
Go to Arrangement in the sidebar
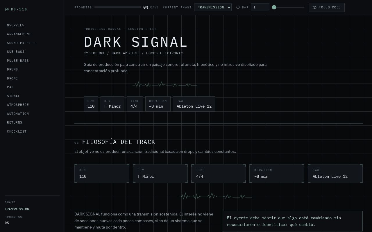tap(19, 34)
